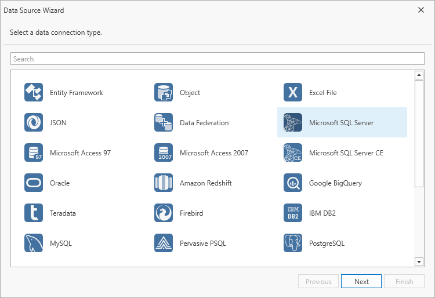The width and height of the screenshot is (435, 298).
Task: Pick the Microsoft Access 2007 icon
Action: 164,152
